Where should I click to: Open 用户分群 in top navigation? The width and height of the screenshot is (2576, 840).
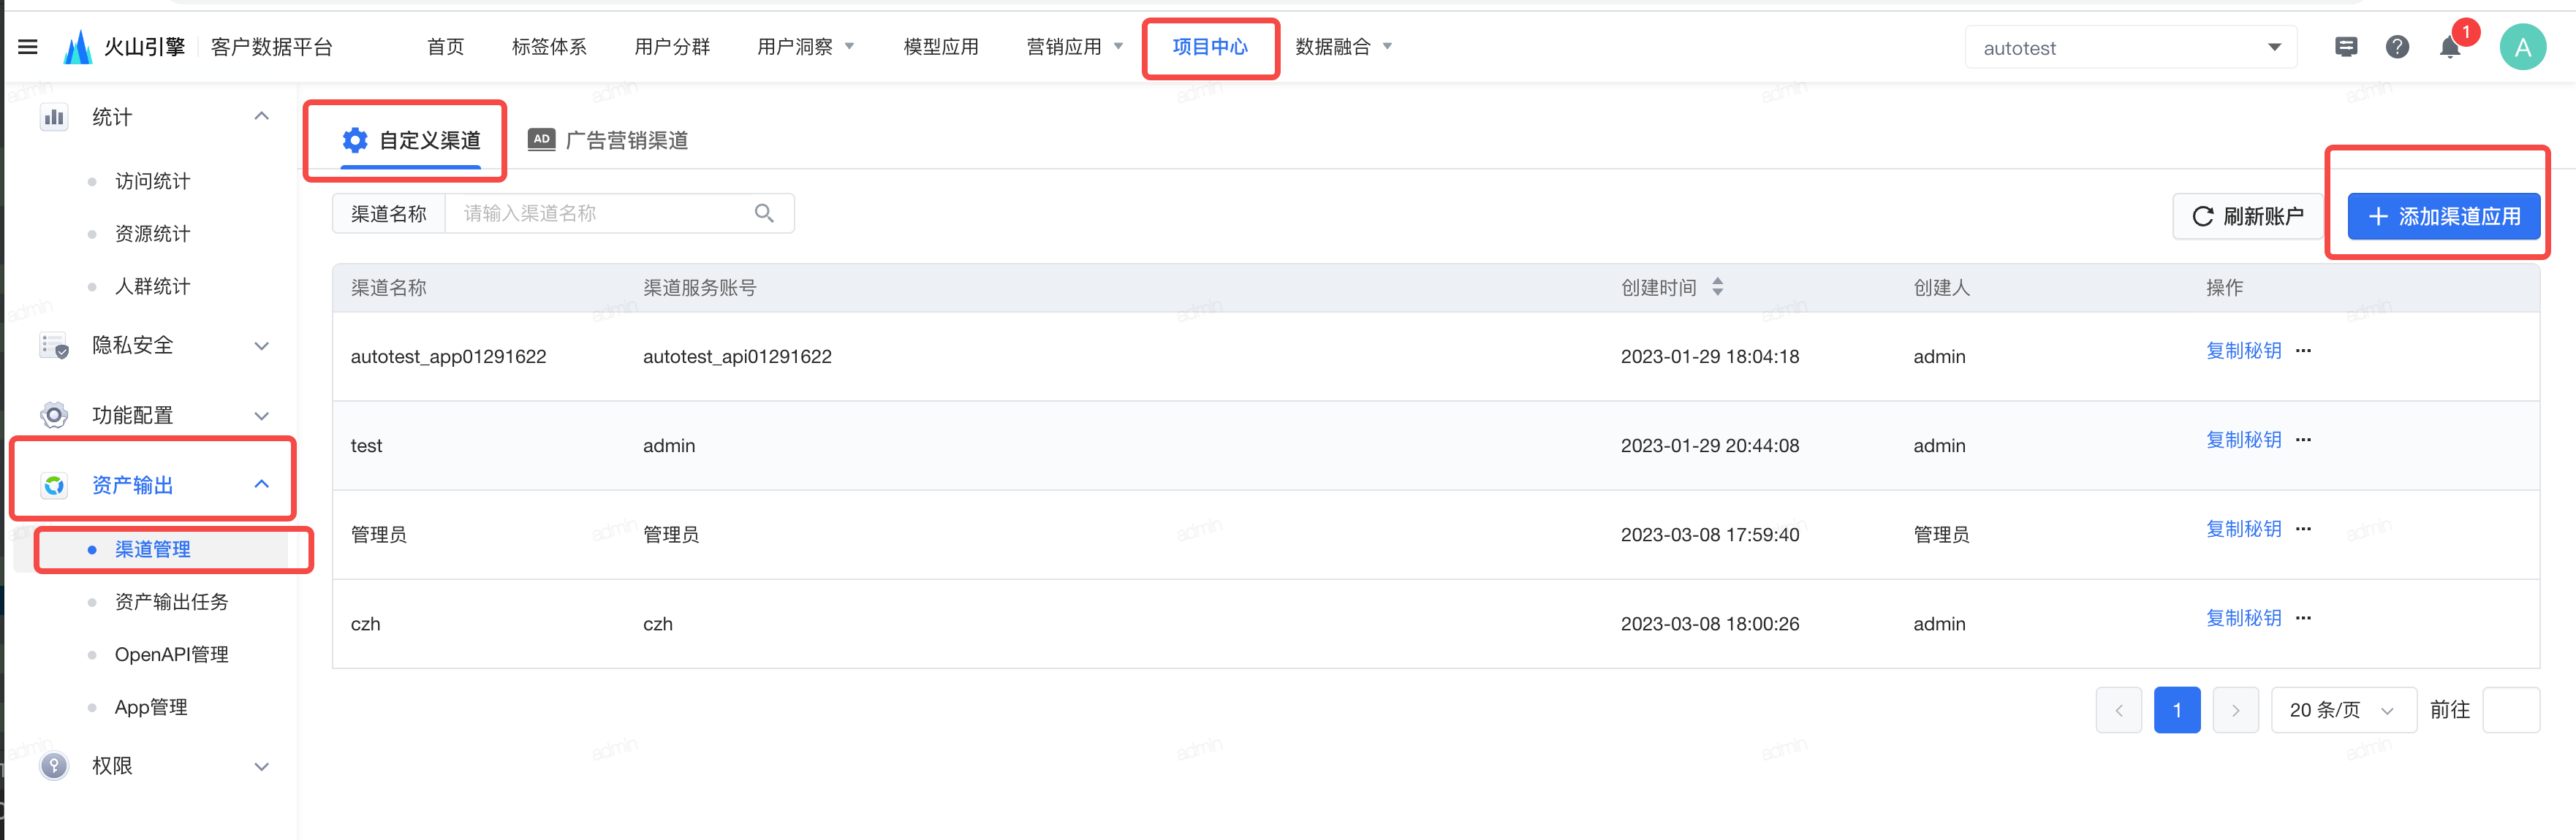click(x=672, y=47)
